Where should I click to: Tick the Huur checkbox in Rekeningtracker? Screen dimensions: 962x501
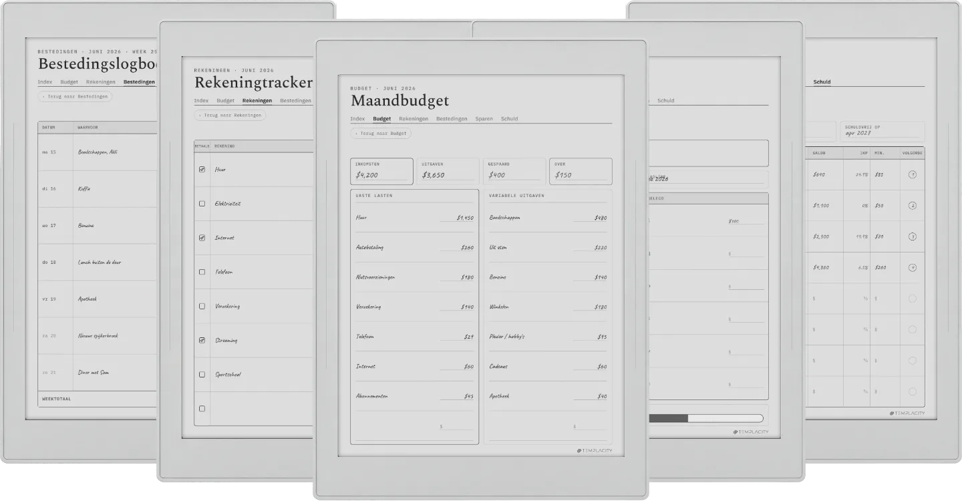click(x=202, y=170)
